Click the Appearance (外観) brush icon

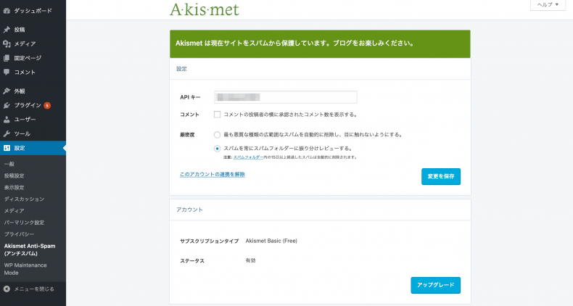pyautogui.click(x=7, y=91)
